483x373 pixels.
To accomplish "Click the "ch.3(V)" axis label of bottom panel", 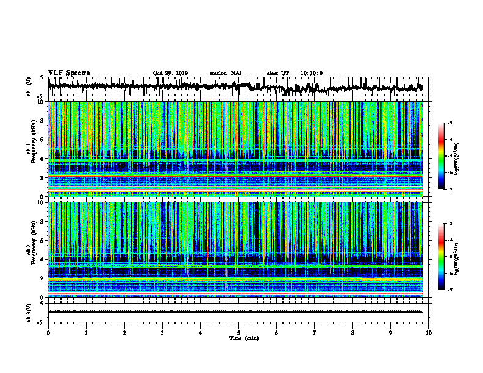I will point(29,313).
